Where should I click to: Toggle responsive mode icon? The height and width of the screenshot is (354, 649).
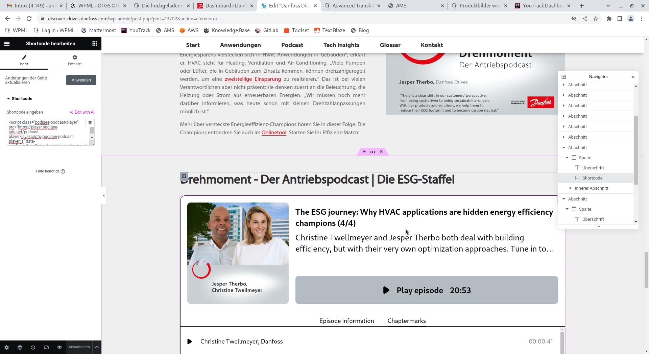pyautogui.click(x=46, y=347)
